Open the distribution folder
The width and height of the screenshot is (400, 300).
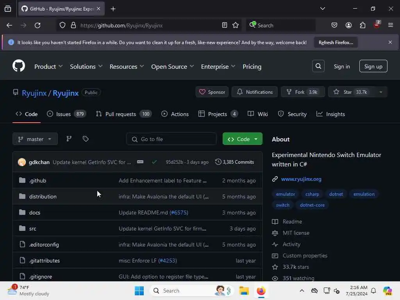click(43, 196)
